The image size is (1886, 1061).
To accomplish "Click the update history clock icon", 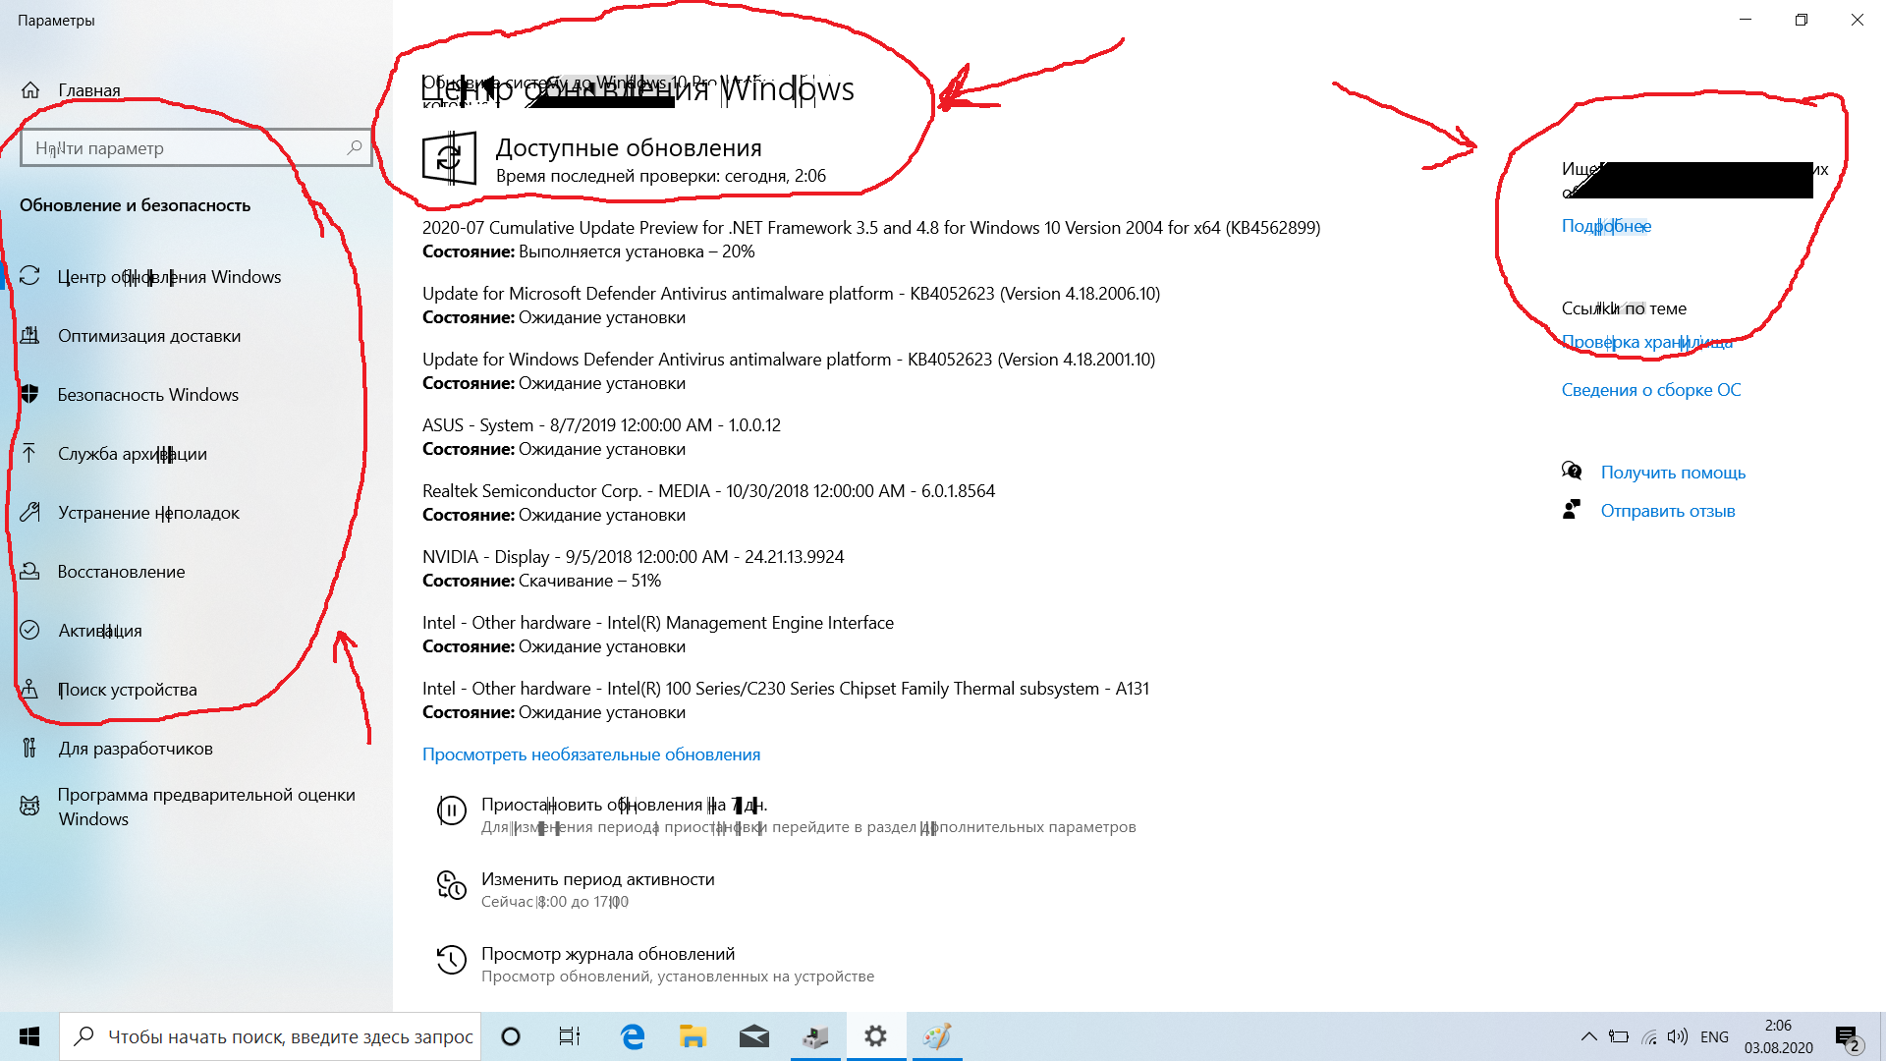I will [x=451, y=960].
